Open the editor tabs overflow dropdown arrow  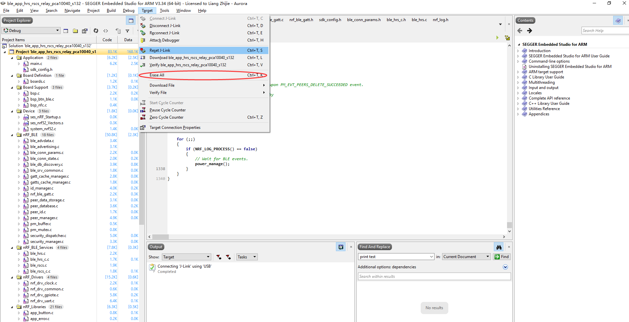(x=500, y=24)
